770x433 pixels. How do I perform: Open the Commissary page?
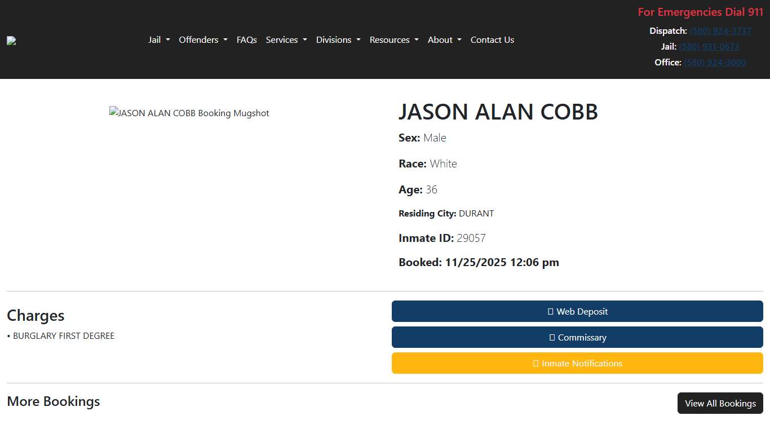point(577,337)
